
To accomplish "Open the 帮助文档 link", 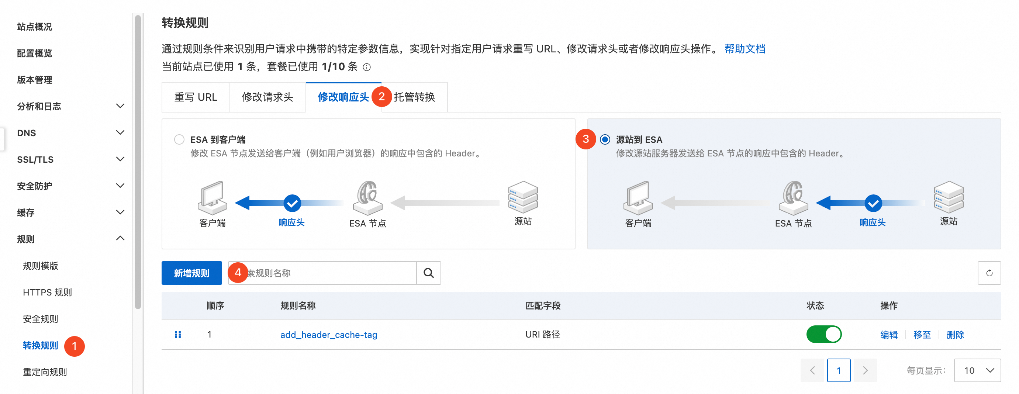I will (745, 49).
